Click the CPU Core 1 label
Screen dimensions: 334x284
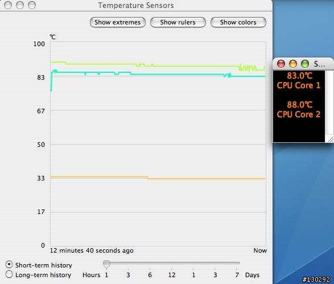tap(299, 85)
